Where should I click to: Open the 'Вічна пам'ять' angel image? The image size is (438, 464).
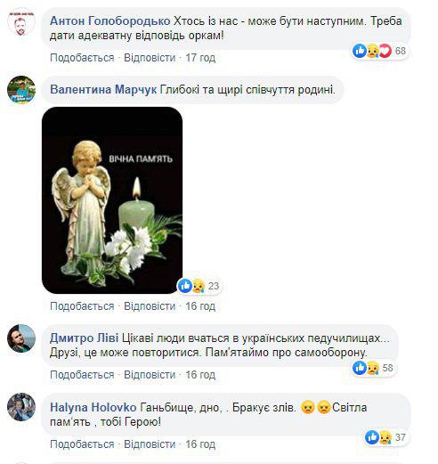pyautogui.click(x=112, y=200)
